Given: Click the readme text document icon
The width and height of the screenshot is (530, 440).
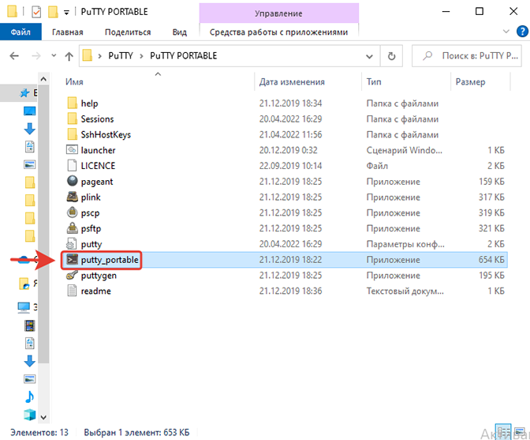Looking at the screenshot, I should click(72, 291).
